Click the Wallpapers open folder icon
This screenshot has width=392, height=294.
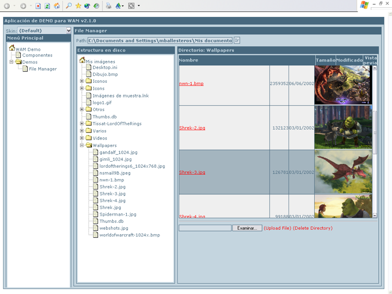[x=89, y=145]
